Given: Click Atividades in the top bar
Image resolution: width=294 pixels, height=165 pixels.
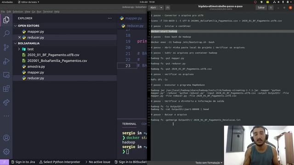Looking at the screenshot, I should tap(7, 2).
